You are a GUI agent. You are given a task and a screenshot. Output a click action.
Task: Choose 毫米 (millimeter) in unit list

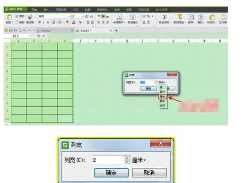click(x=162, y=101)
